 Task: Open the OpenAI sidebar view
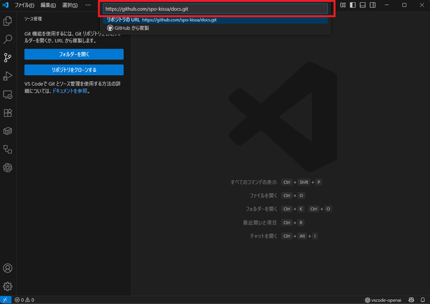click(x=8, y=168)
